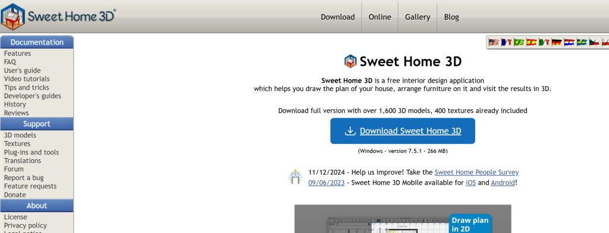Go to Plug-ins and tools
Screen dimensions: 609x233
coord(32,152)
